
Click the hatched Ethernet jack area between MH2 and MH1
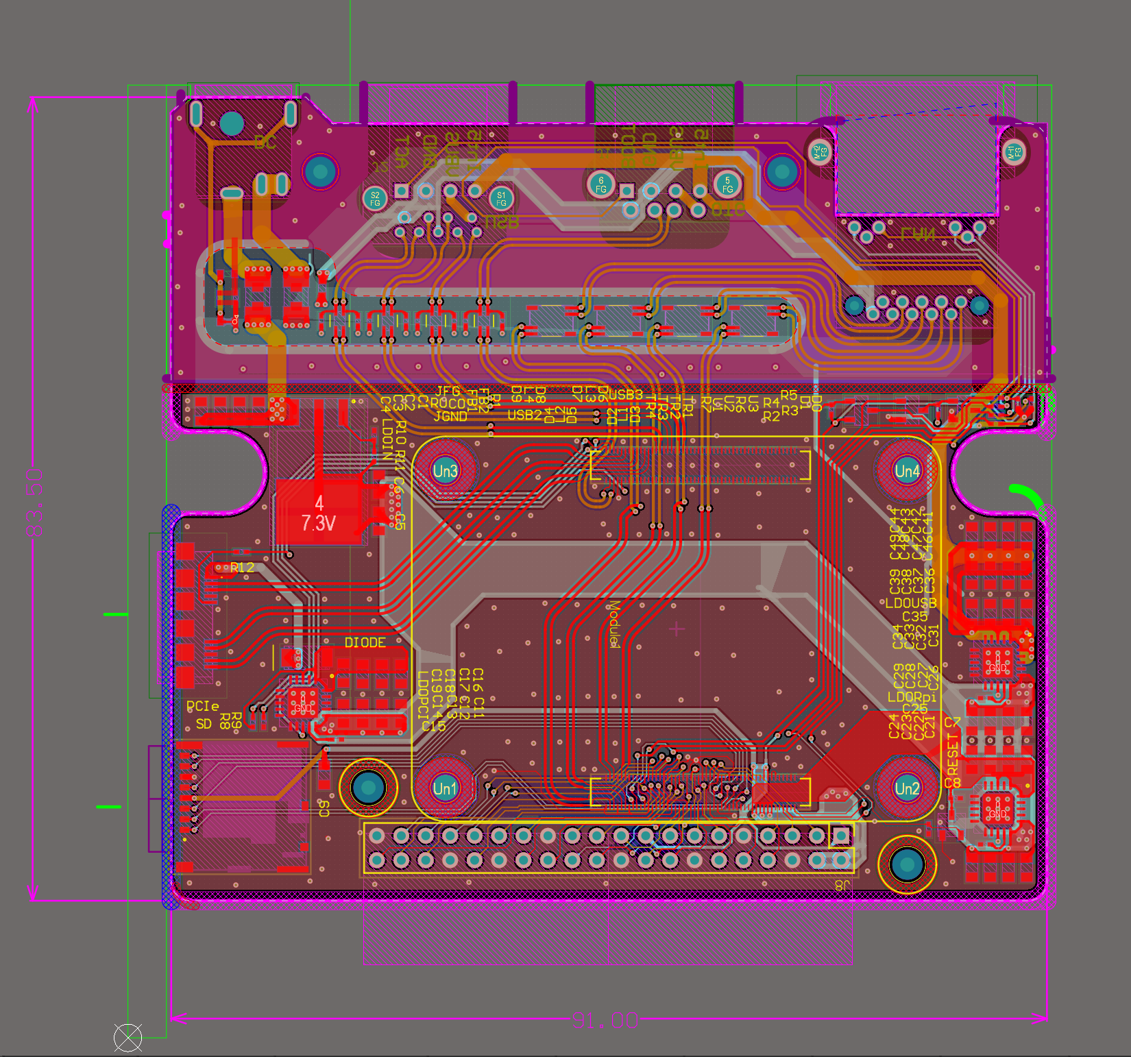[916, 165]
